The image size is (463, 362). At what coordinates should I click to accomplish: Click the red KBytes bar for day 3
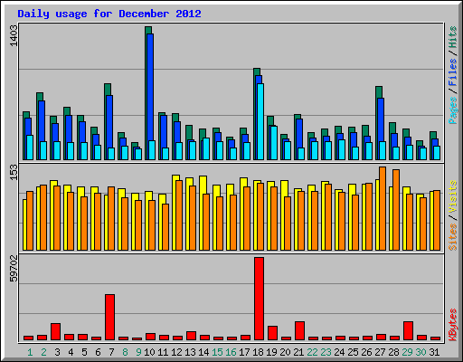[55, 331]
